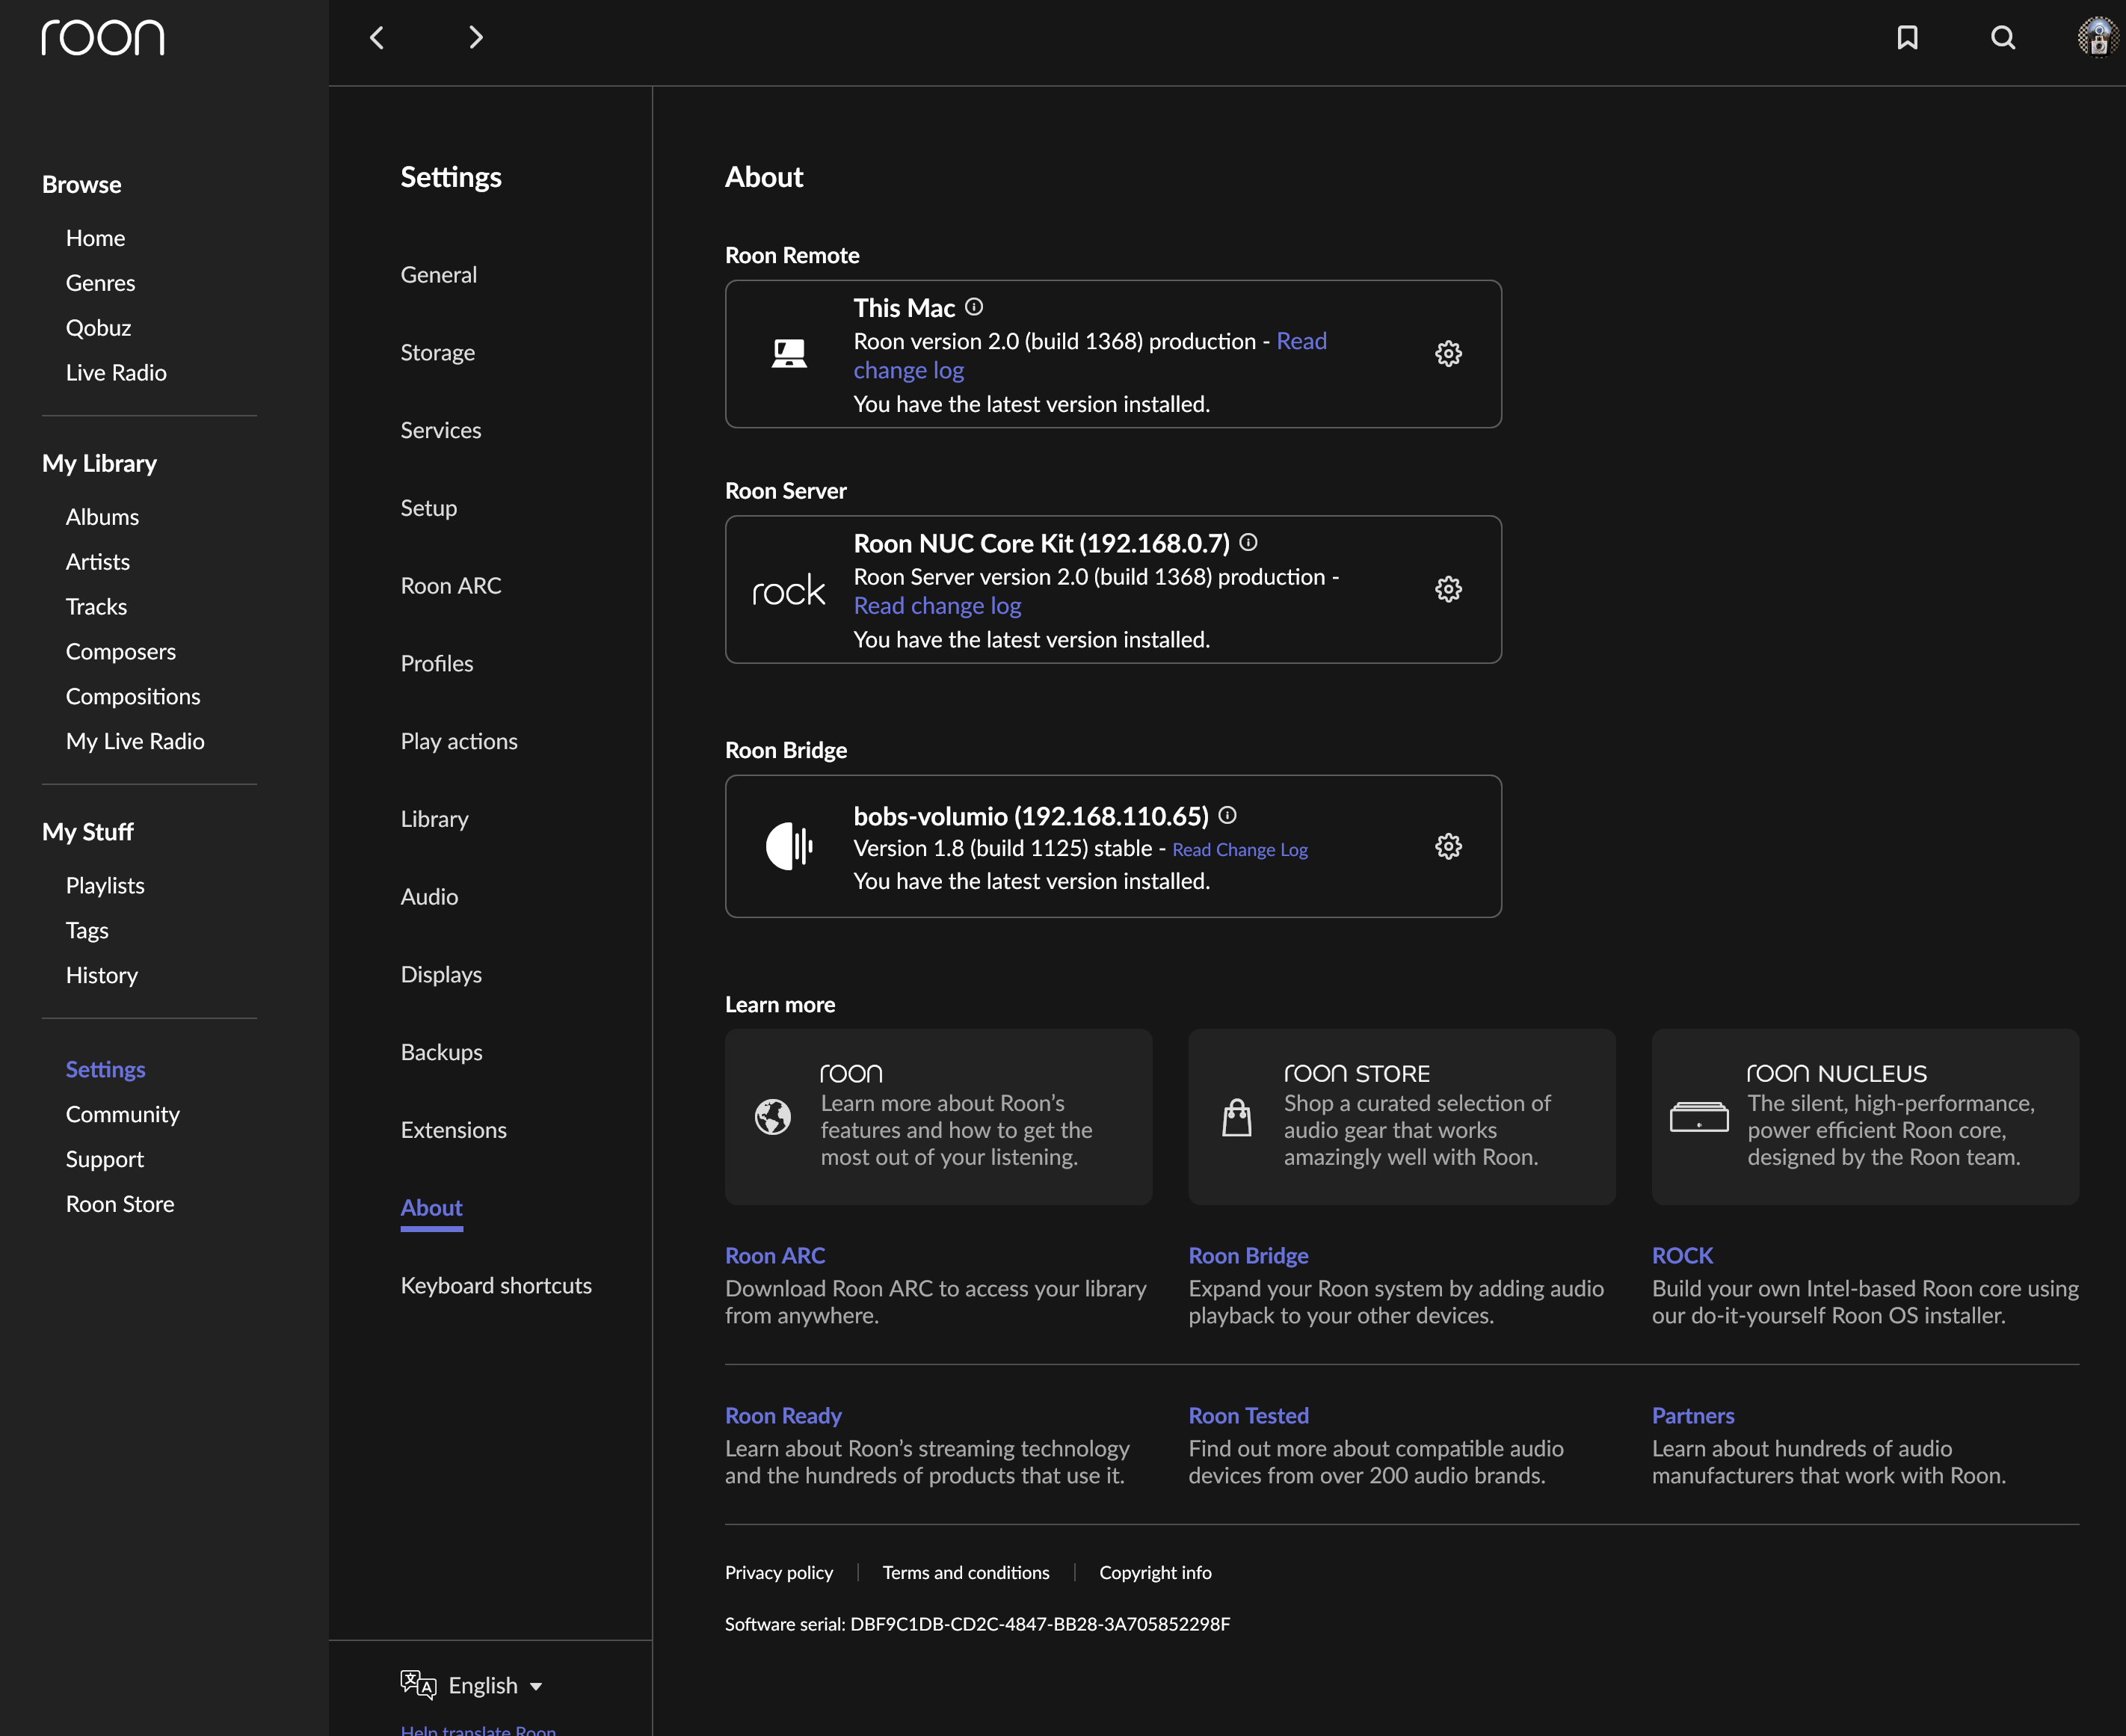2126x1736 pixels.
Task: Open Albums in My Library
Action: pyautogui.click(x=102, y=517)
